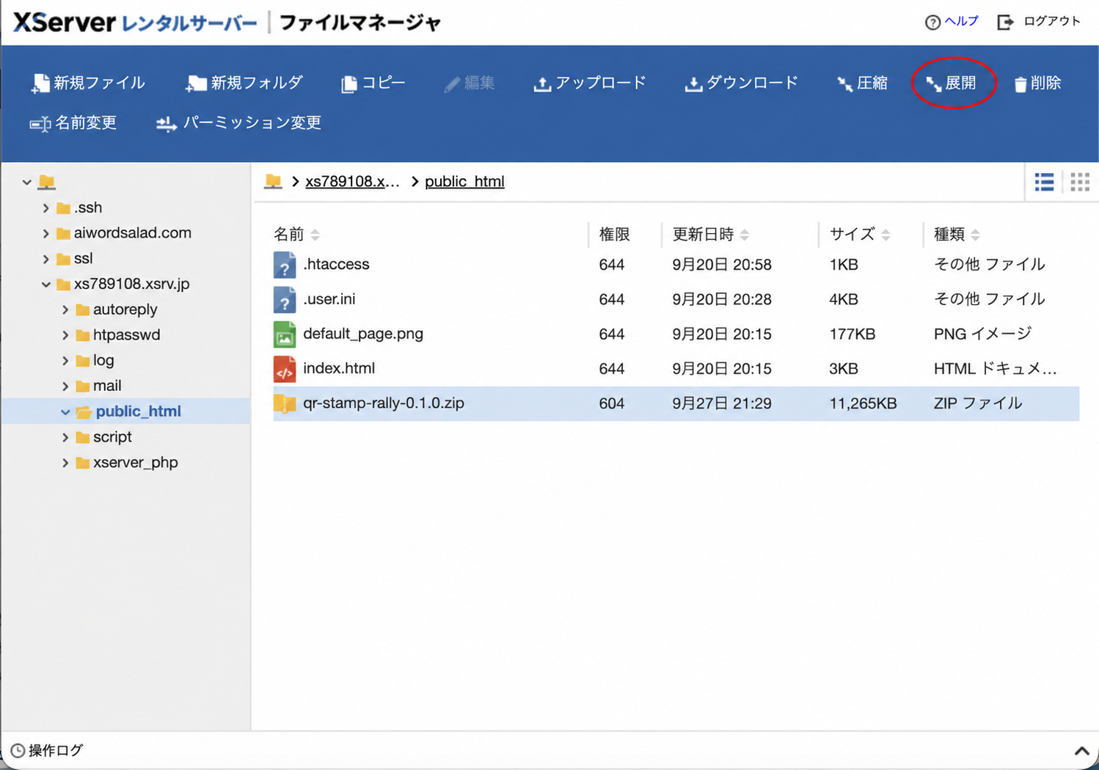Viewport: 1099px width, 770px height.
Task: Sort file list by 種類 column
Action: [x=956, y=235]
